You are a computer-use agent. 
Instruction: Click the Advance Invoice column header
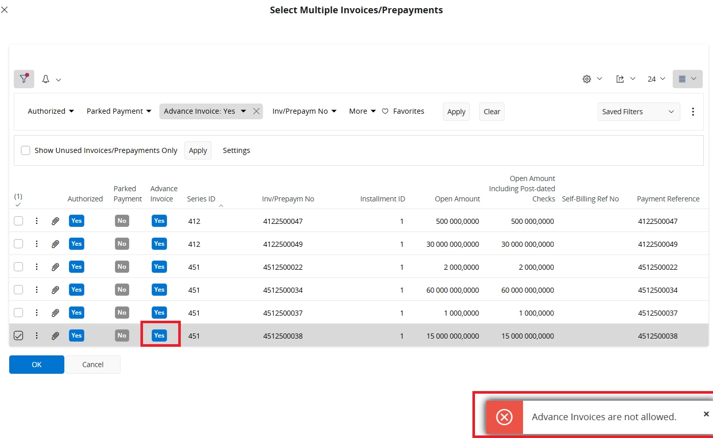(164, 194)
